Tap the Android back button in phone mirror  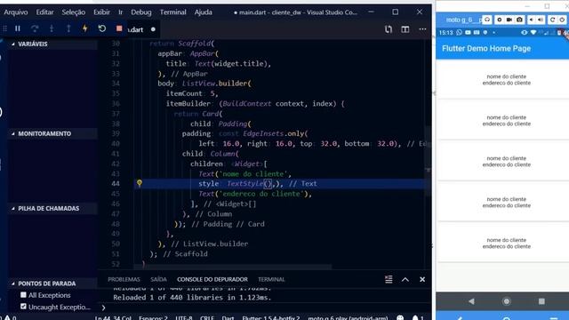pos(471,301)
